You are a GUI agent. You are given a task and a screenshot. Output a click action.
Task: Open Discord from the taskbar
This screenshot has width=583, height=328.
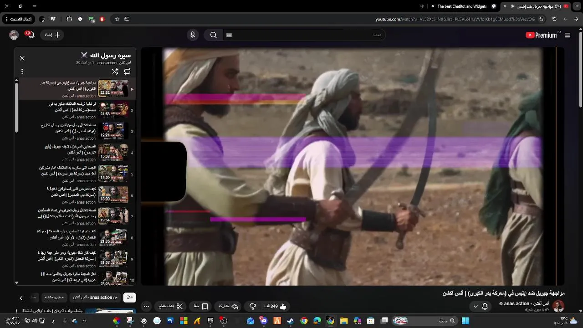pyautogui.click(x=264, y=321)
